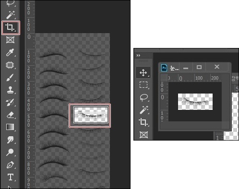Select the highlighted Crop tool in left toolbar
The width and height of the screenshot is (239, 189).
tap(11, 27)
